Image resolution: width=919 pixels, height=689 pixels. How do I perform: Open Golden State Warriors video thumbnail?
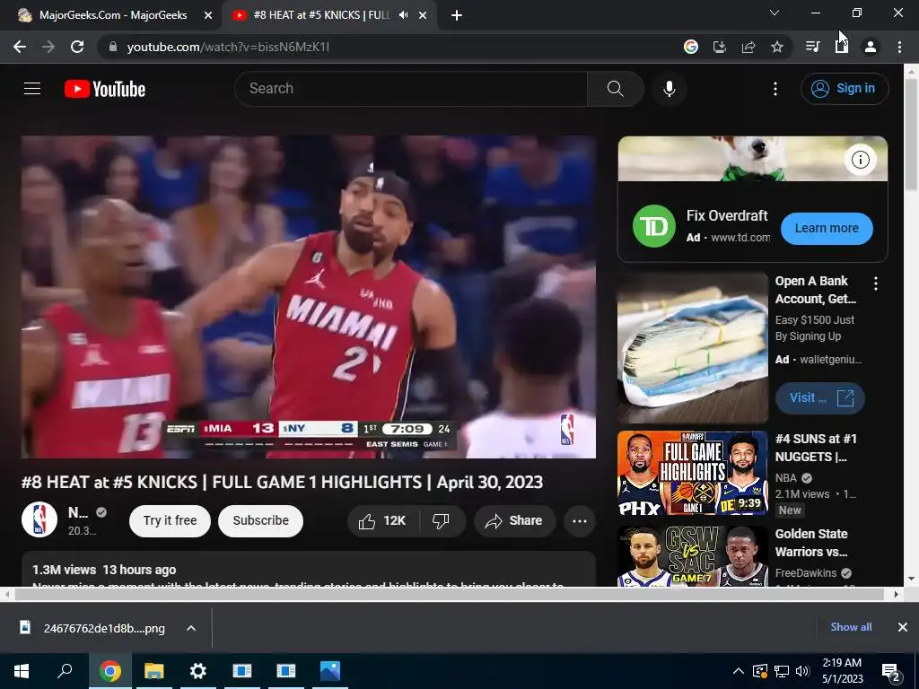pos(692,556)
